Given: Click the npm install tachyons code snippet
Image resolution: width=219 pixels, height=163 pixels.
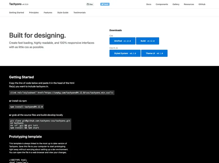Looking at the screenshot, I should pos(26,107).
